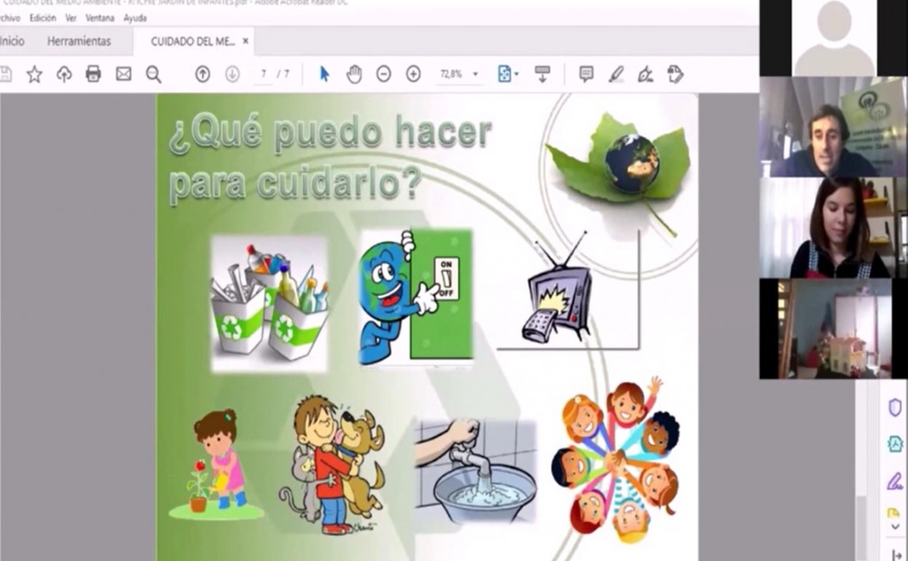Send file by email envelope icon
The image size is (908, 561).
[123, 74]
